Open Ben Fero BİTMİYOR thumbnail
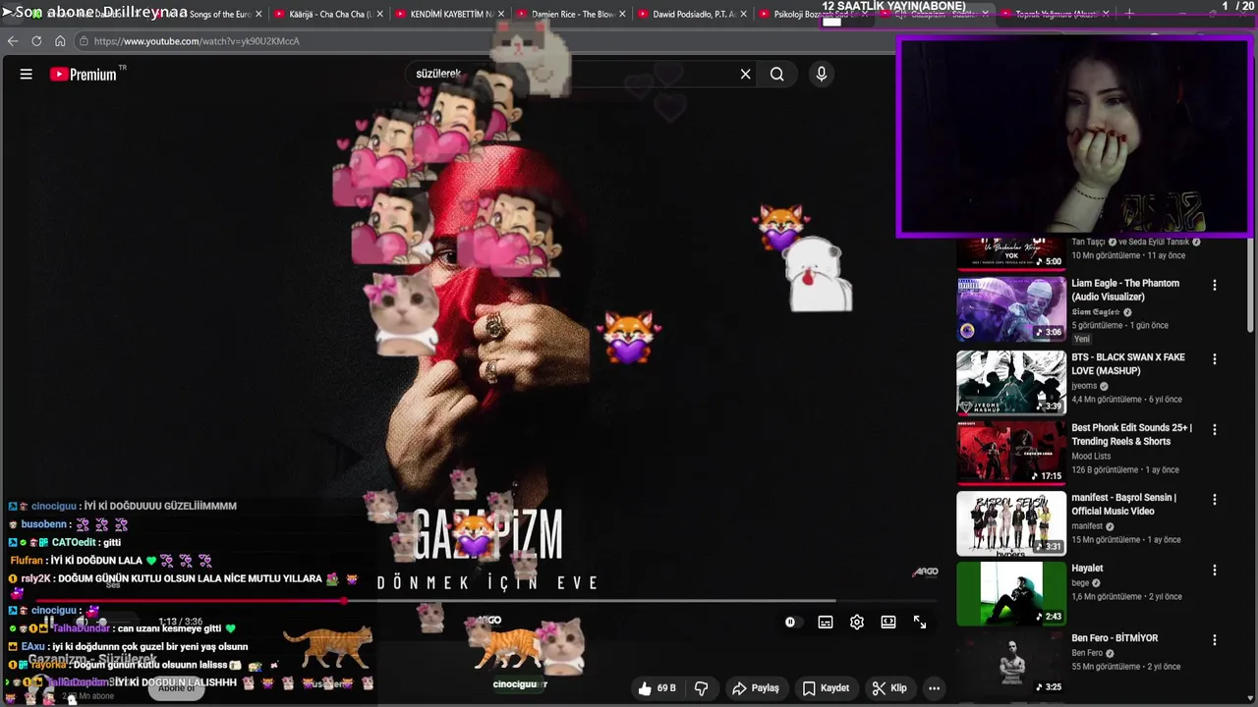This screenshot has height=707, width=1258. click(1011, 664)
